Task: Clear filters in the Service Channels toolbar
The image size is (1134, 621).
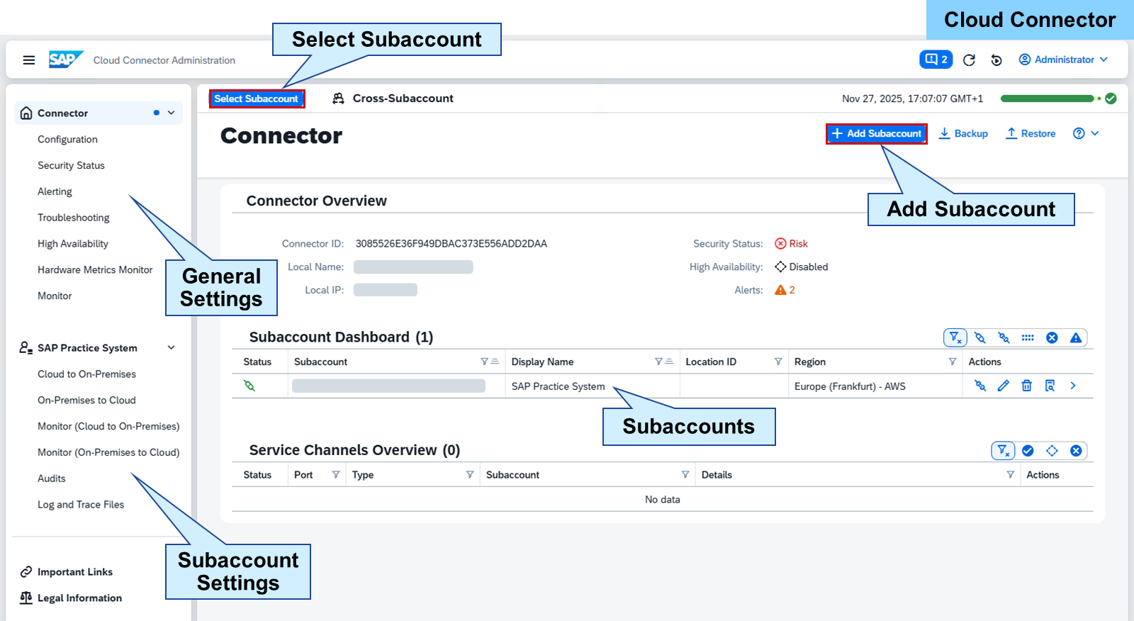Action: pyautogui.click(x=1003, y=450)
